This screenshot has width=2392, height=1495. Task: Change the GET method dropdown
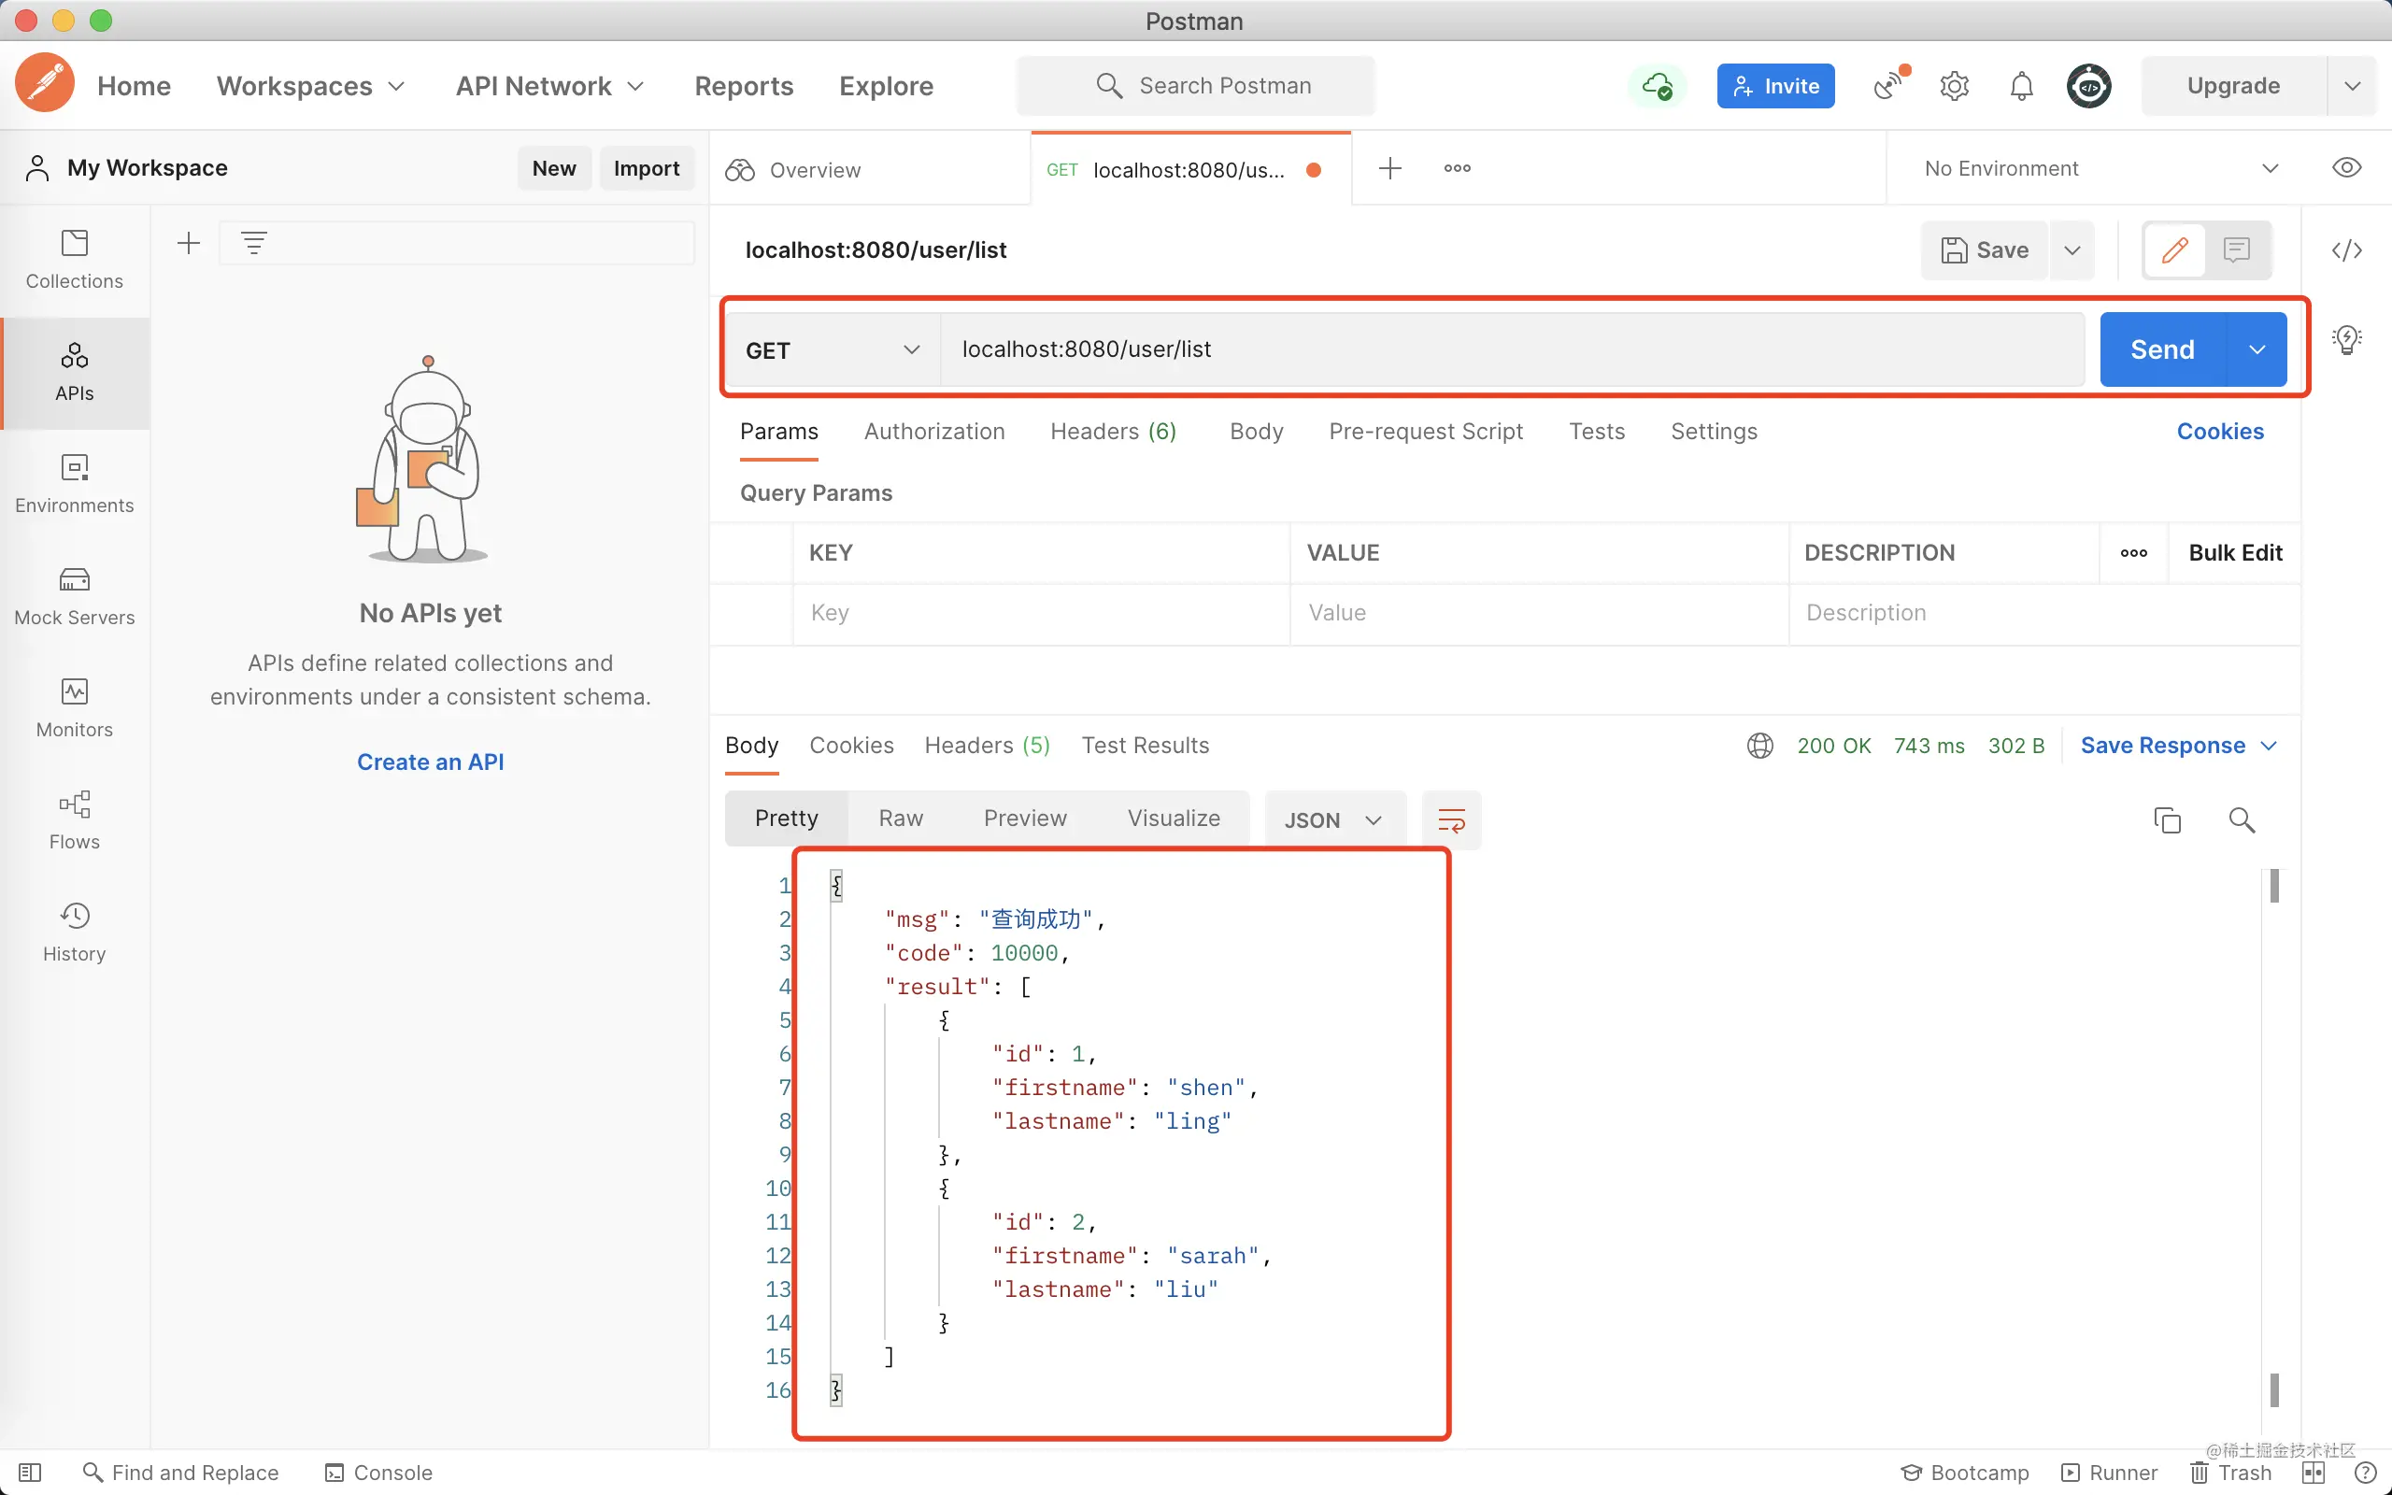coord(833,350)
